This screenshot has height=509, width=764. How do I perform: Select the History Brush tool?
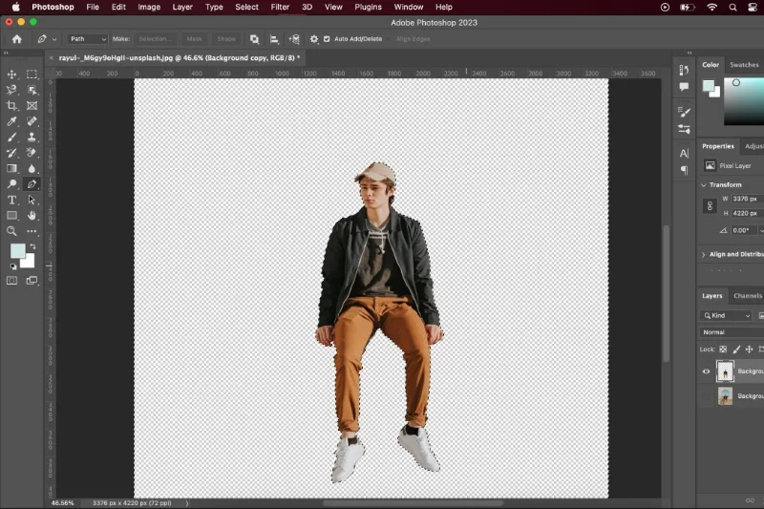11,153
